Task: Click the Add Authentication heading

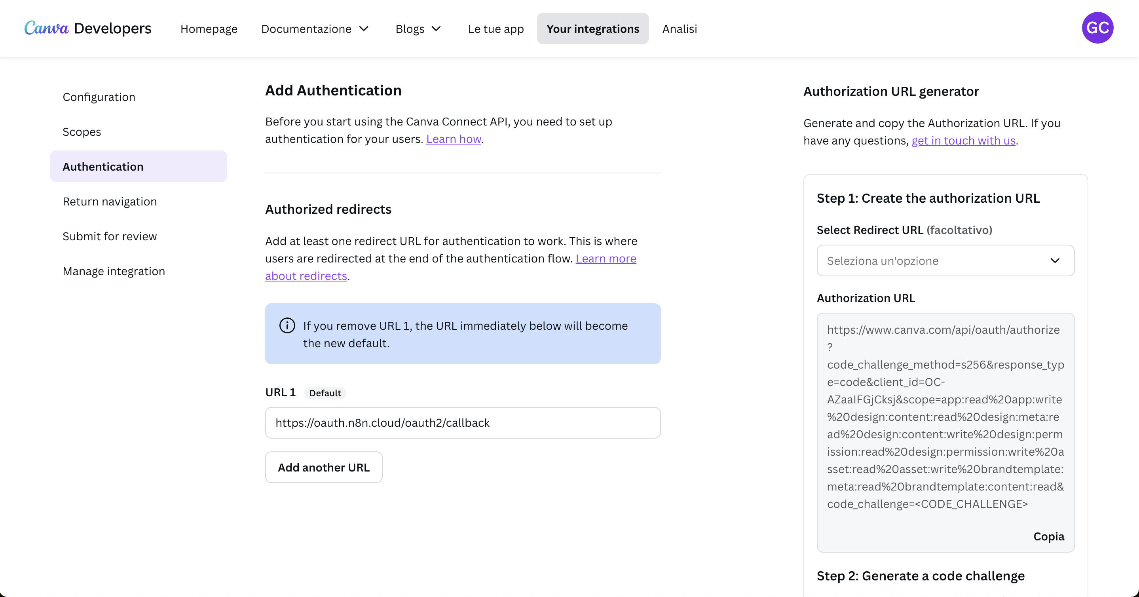Action: pos(333,90)
